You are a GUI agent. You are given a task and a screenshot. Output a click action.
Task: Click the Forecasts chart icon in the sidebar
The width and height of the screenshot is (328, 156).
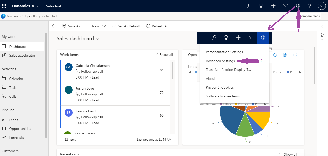(4, 138)
